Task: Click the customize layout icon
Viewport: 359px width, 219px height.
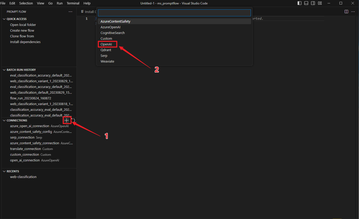Action: (x=320, y=3)
